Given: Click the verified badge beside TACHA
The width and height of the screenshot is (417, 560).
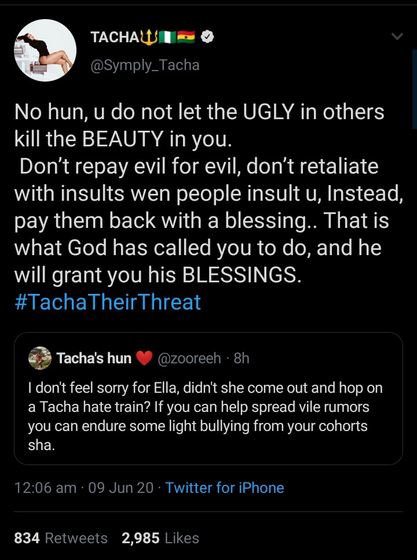Looking at the screenshot, I should [x=207, y=38].
